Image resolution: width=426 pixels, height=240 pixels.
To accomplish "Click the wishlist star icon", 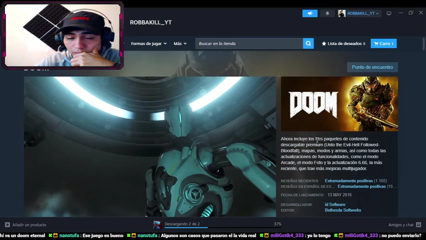I will [324, 44].
